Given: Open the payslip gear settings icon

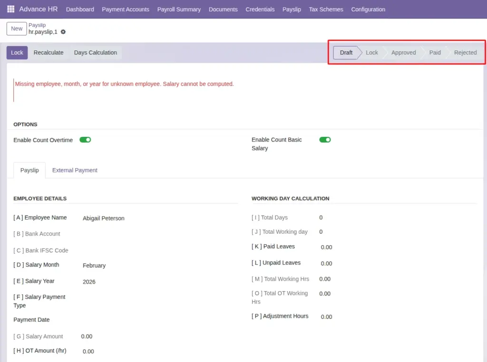Looking at the screenshot, I should (x=63, y=32).
